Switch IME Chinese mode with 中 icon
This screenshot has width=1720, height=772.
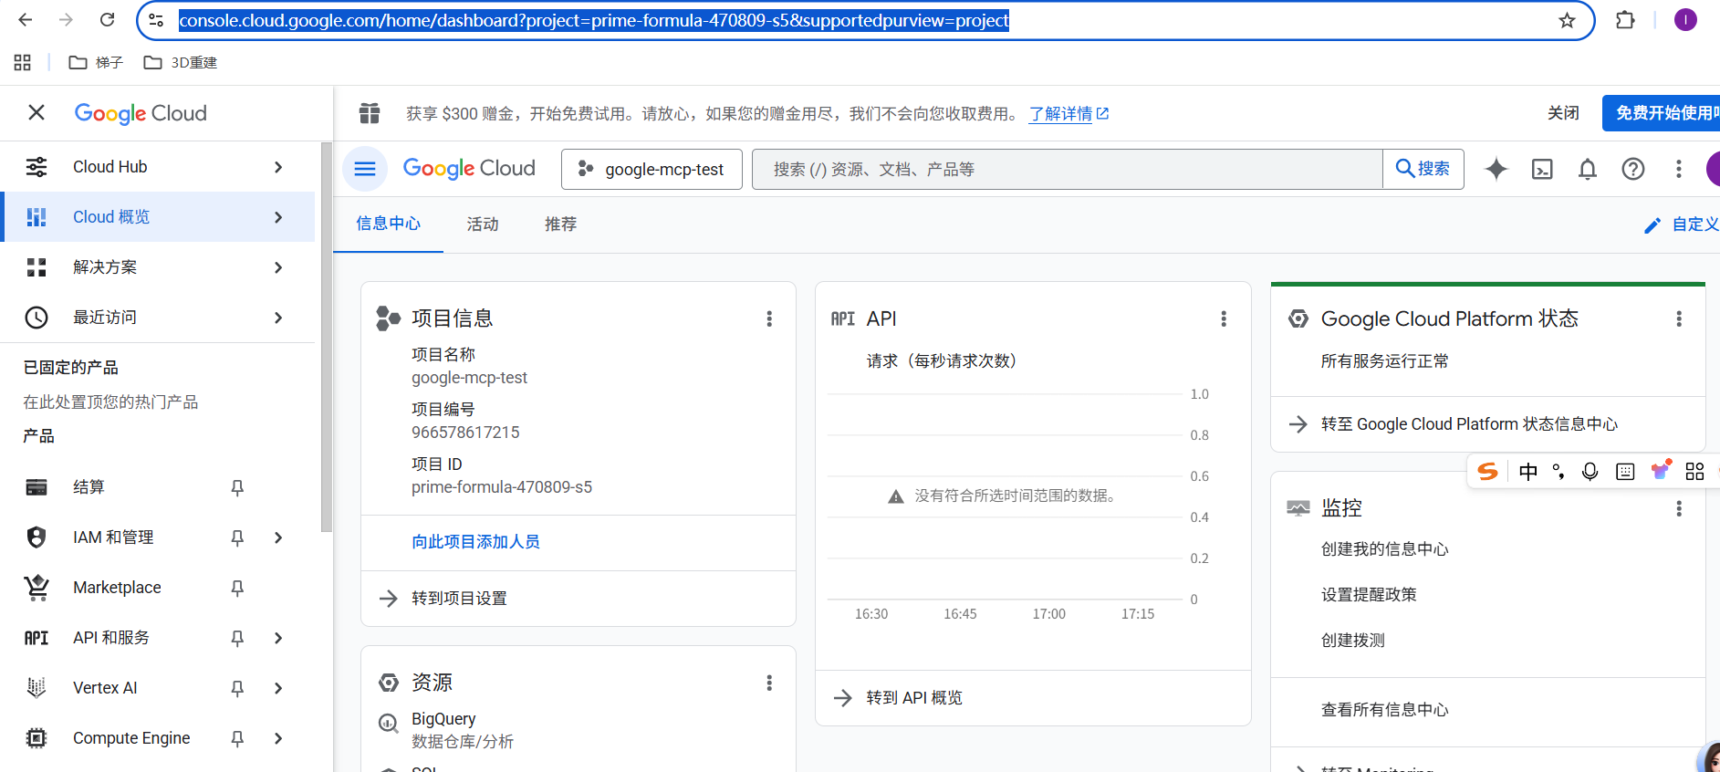[1528, 471]
